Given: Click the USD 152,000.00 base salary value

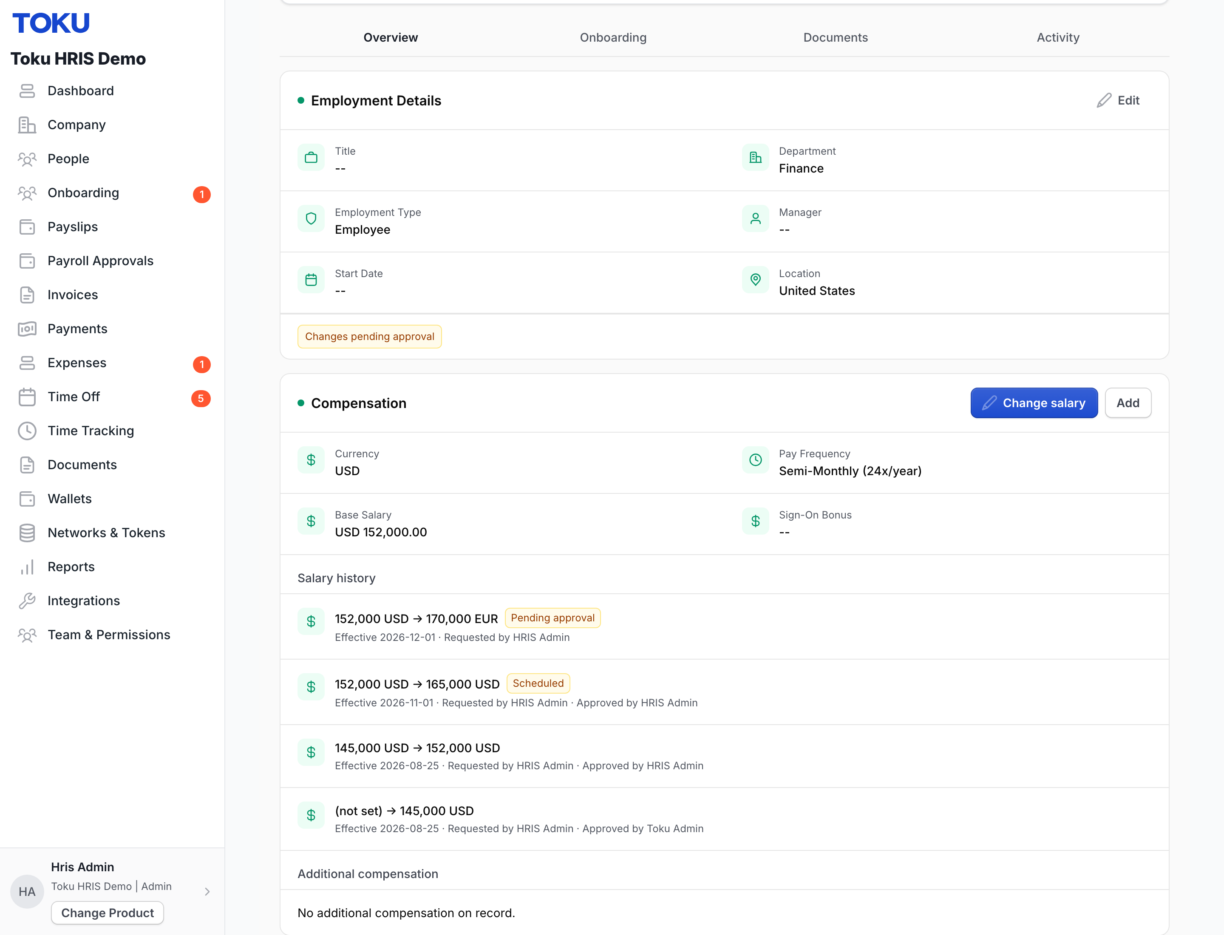Looking at the screenshot, I should pyautogui.click(x=381, y=532).
